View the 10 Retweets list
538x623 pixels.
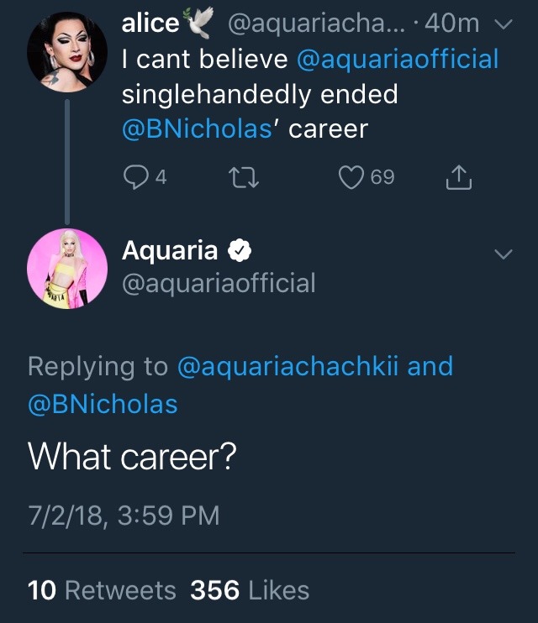102,589
